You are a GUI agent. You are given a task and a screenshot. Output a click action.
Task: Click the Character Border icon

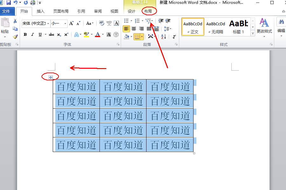coord(116,23)
